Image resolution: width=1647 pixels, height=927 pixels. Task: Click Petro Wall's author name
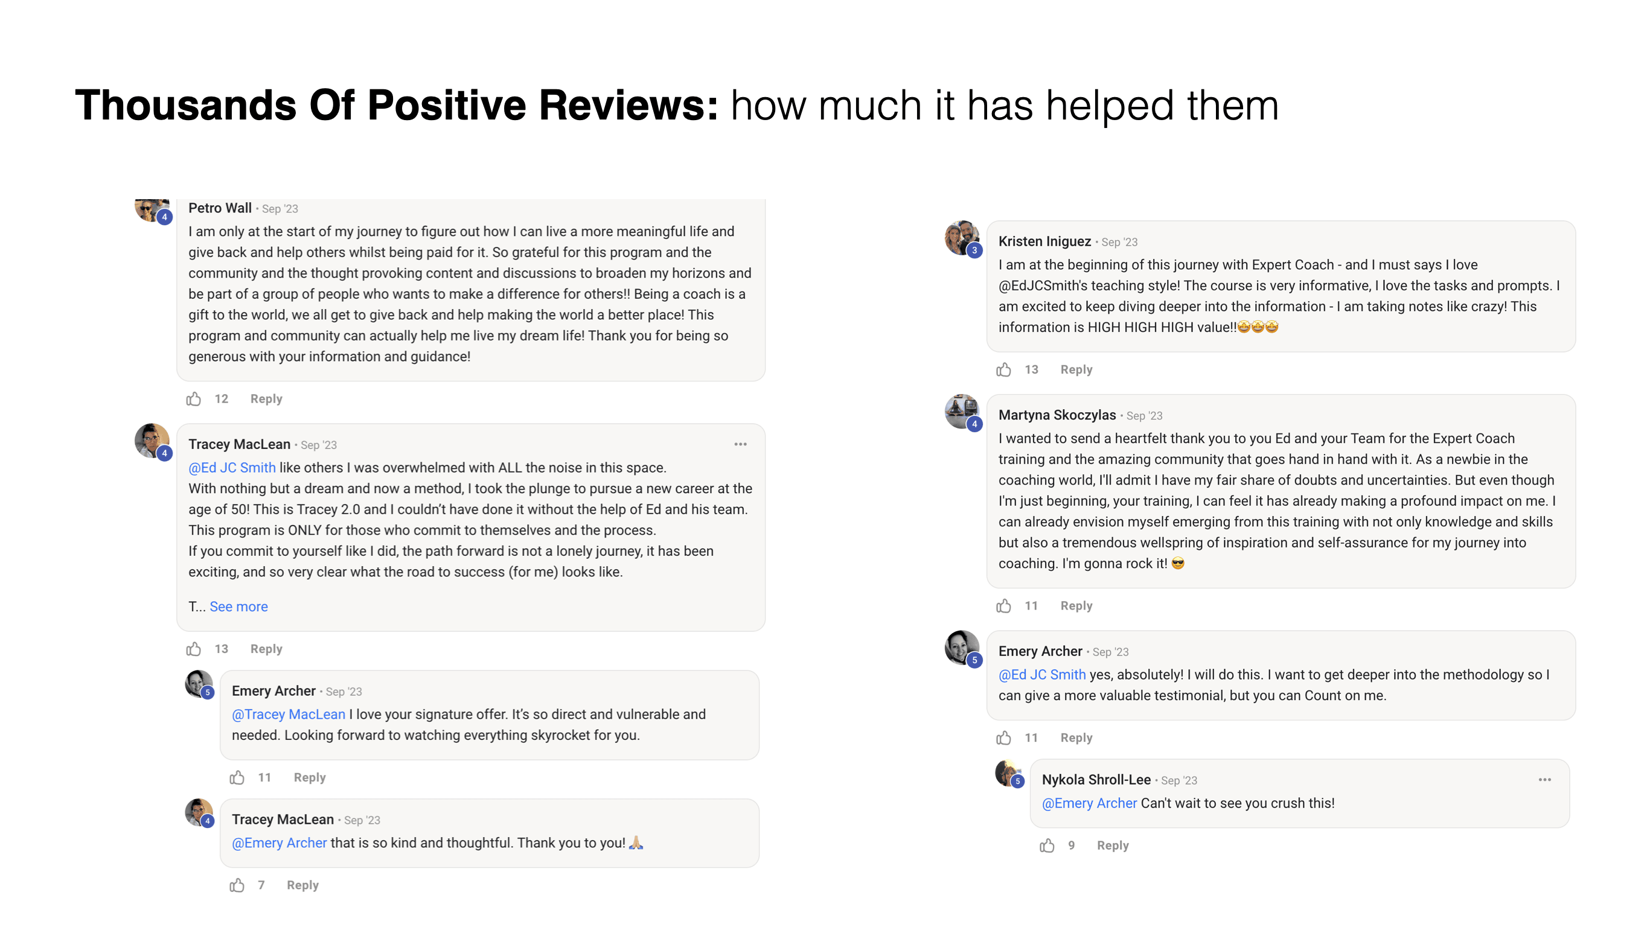pyautogui.click(x=220, y=208)
